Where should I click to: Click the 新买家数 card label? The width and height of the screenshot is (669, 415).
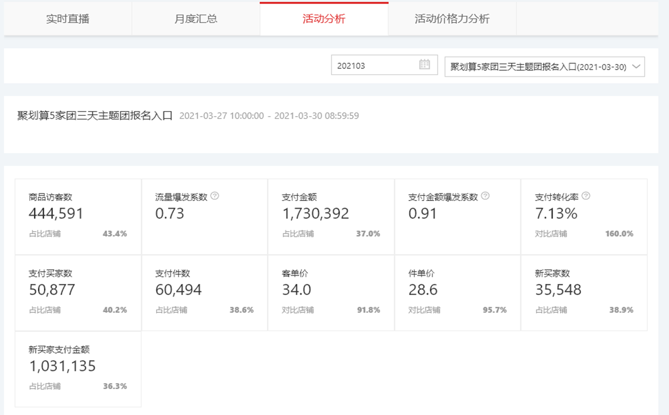[552, 274]
